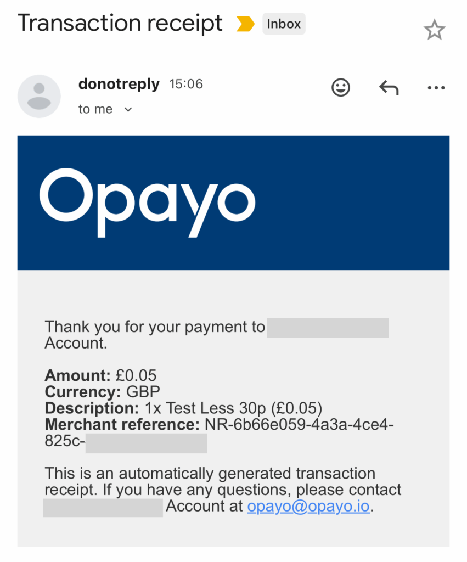
Task: Click the yellow importance marker
Action: (245, 24)
